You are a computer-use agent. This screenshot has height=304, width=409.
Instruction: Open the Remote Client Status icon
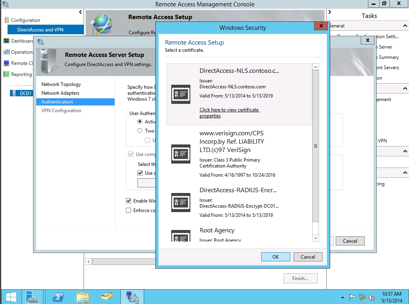pos(6,63)
